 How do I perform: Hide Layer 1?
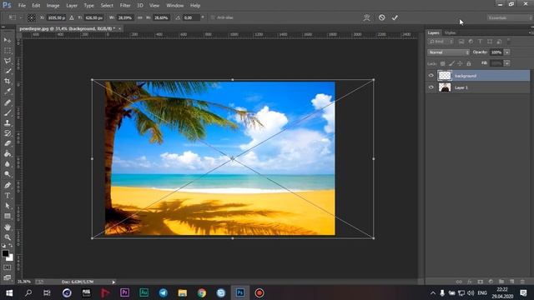click(431, 87)
